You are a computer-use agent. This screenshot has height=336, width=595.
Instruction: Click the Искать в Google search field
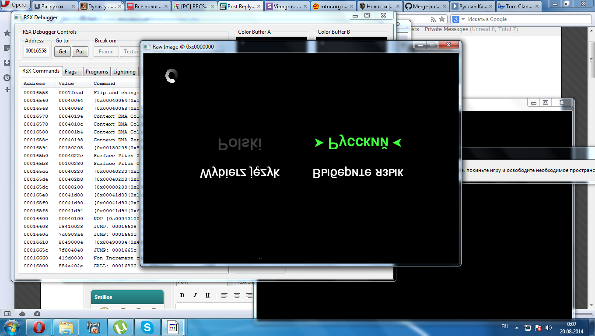tap(529, 19)
